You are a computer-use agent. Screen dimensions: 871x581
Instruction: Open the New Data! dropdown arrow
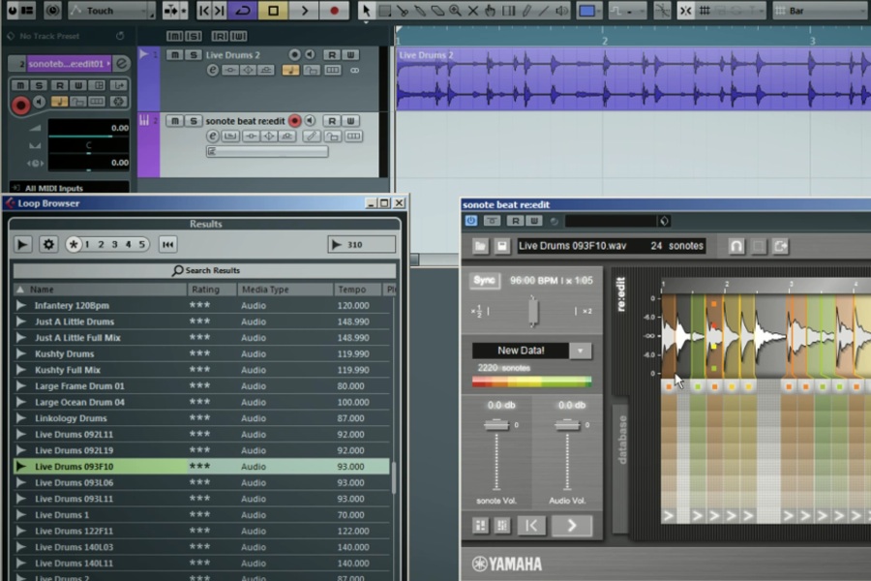point(581,351)
